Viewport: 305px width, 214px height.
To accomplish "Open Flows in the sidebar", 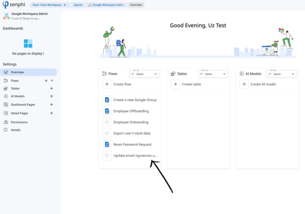I will pyautogui.click(x=15, y=80).
